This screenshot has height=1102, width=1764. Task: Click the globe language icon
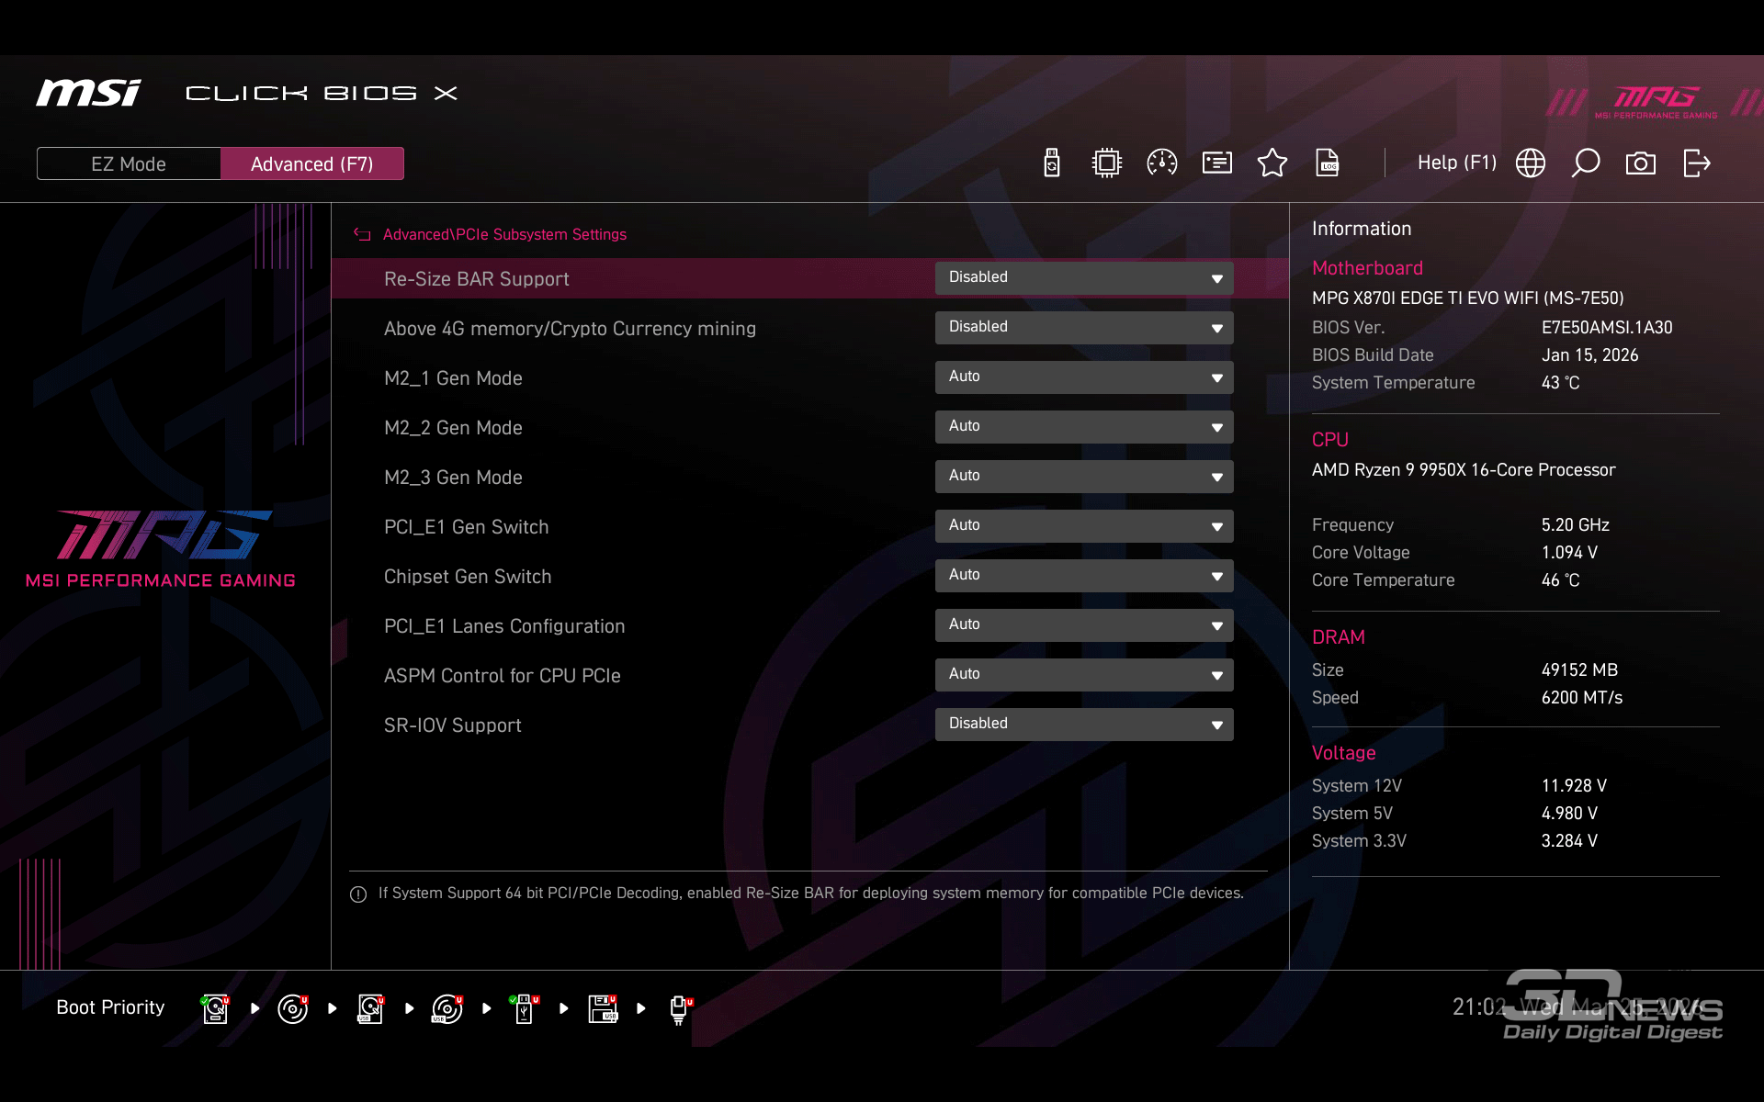1531,163
